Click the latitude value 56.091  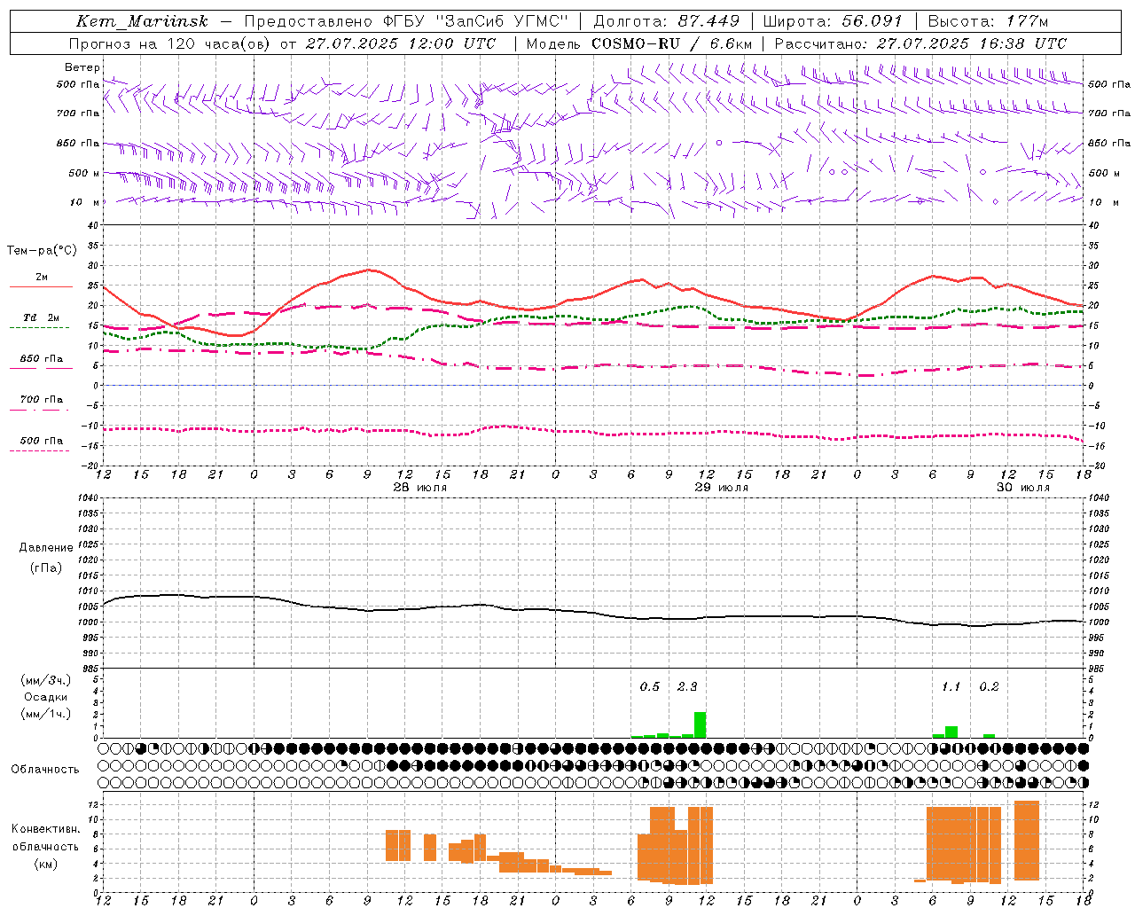(871, 21)
